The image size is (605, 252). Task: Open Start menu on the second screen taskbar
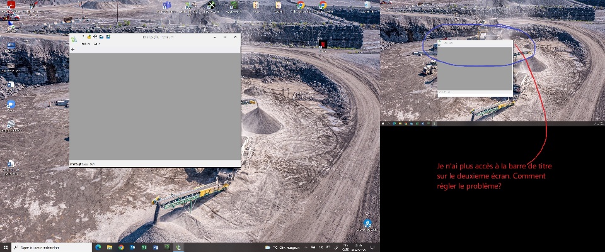tap(383, 124)
